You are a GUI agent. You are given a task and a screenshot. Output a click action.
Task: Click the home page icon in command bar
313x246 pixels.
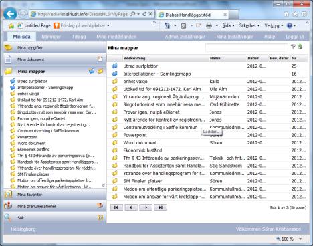click(x=167, y=26)
